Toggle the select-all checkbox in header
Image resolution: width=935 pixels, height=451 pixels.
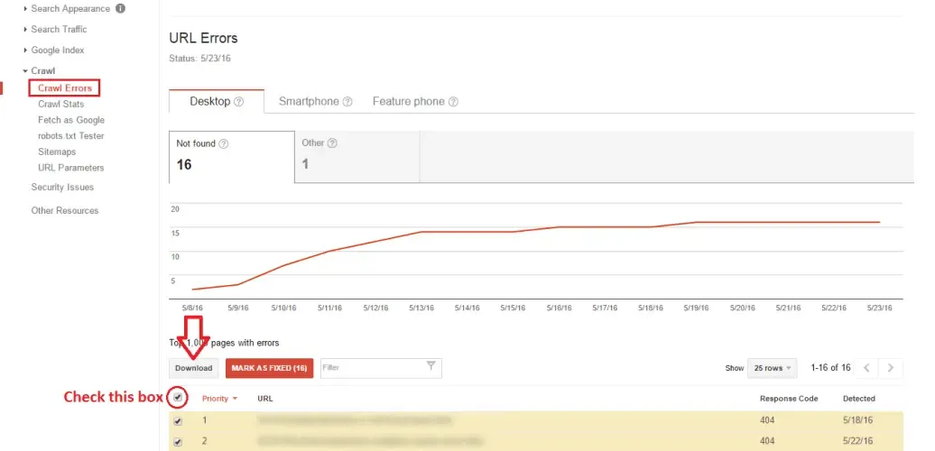178,398
